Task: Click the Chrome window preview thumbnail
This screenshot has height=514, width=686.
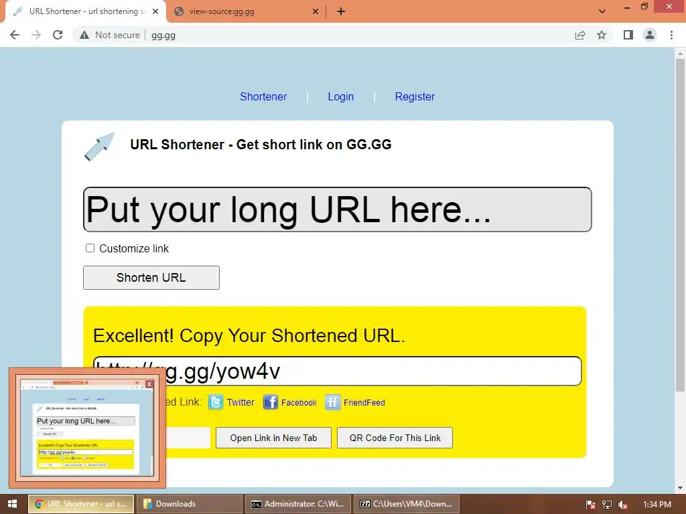Action: point(88,428)
